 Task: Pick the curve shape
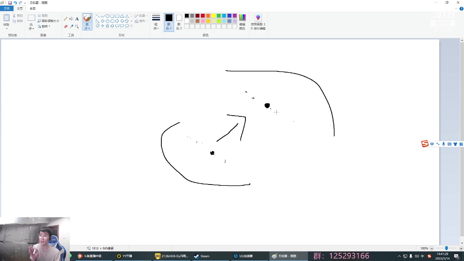(x=103, y=16)
